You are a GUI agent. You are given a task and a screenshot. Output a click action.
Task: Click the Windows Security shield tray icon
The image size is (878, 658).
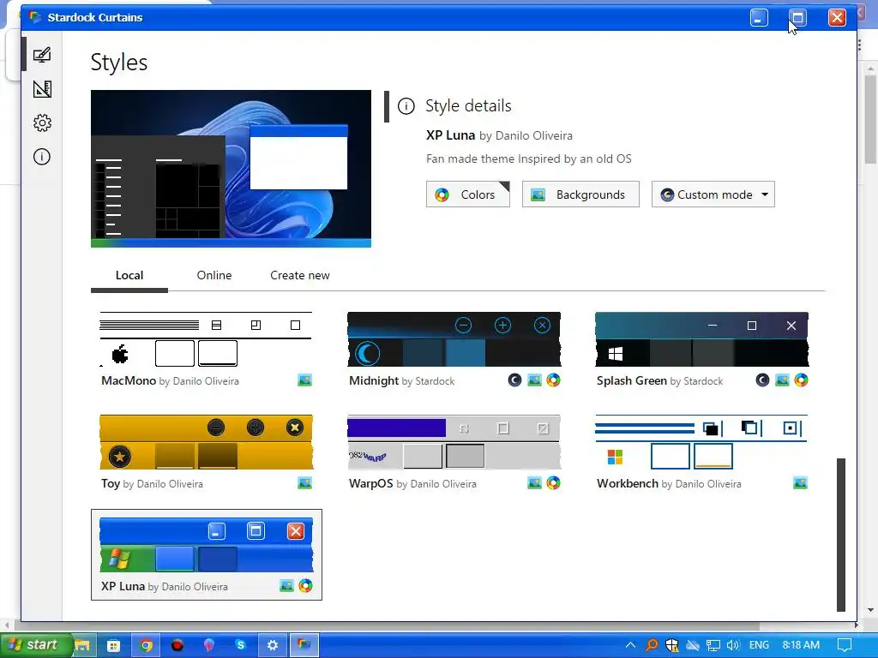(x=672, y=645)
